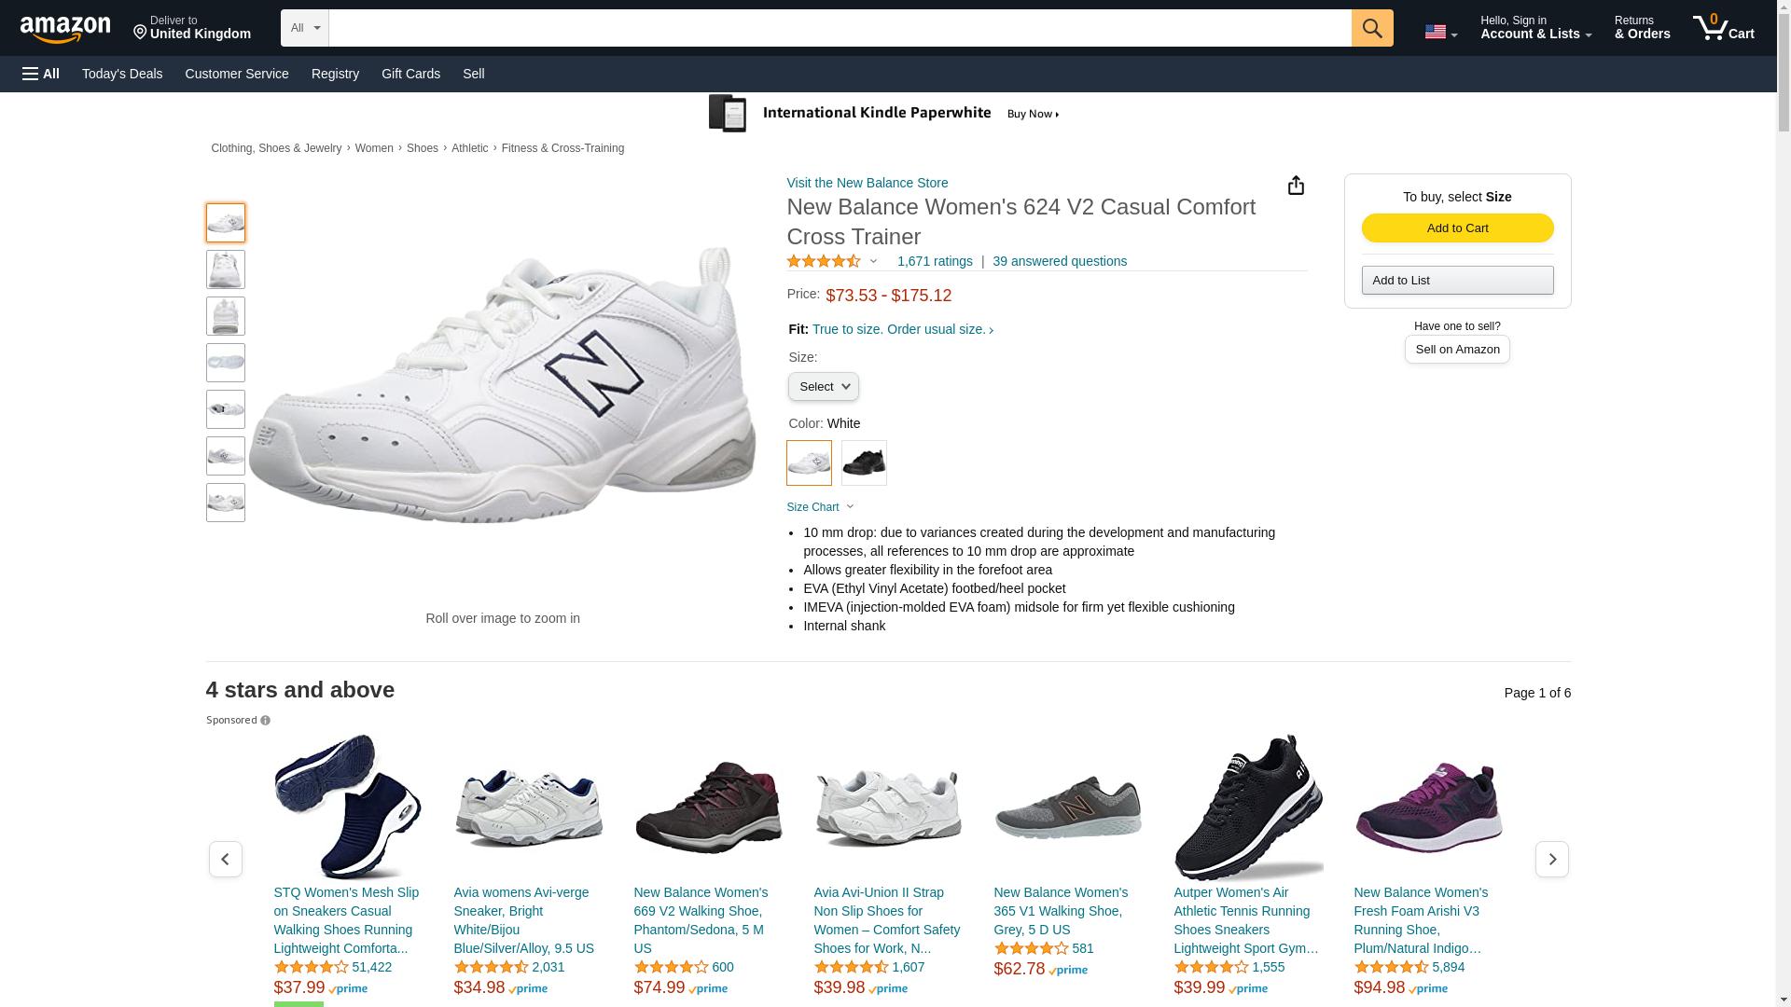Open Today's Deals menu item

122,74
